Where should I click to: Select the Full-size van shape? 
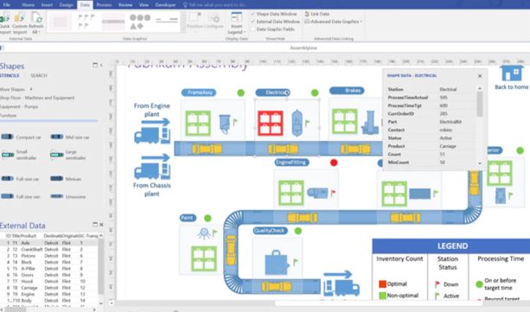pos(20,196)
